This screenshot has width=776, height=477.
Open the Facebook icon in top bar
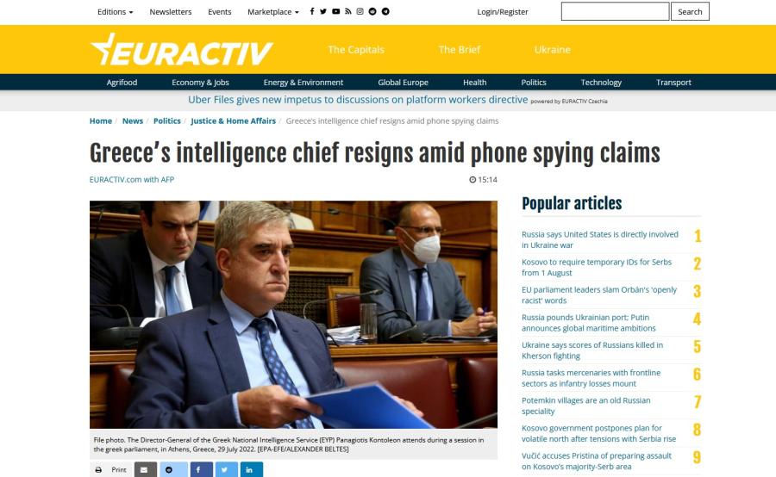[312, 11]
